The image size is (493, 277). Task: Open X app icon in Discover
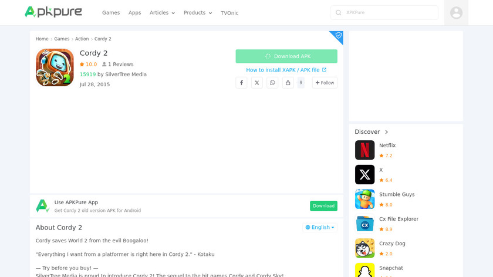point(364,174)
